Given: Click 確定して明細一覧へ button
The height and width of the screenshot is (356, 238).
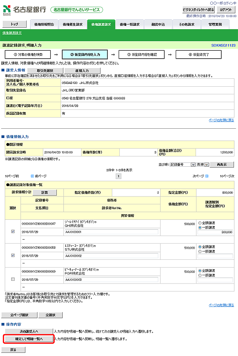Looking at the screenshot, I should coord(29,339).
